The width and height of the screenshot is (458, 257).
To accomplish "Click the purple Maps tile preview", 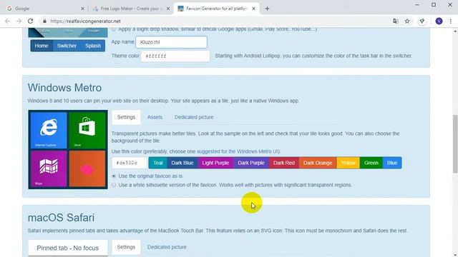I will coord(49,168).
